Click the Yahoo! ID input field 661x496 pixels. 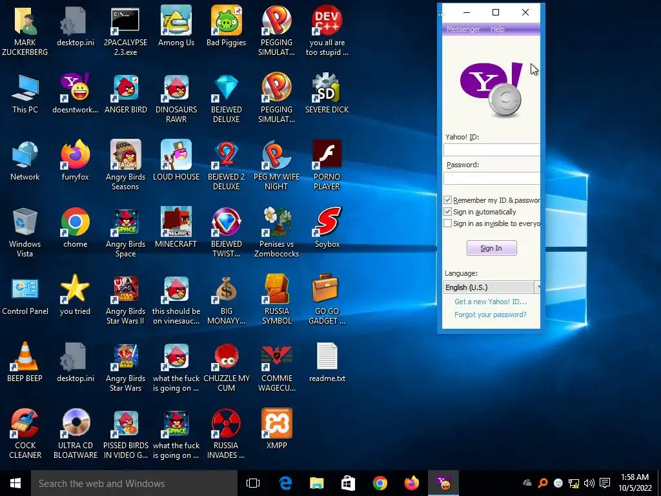[x=491, y=150]
